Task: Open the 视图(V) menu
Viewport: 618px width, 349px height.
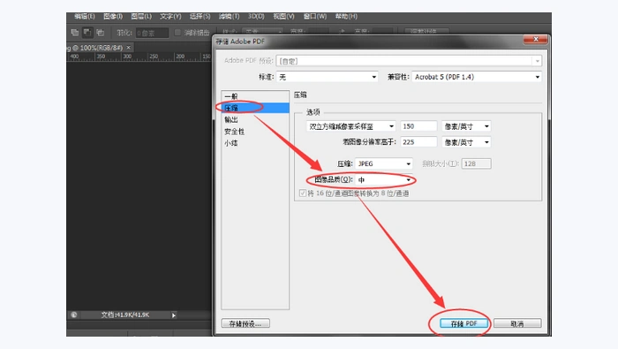Action: 283,16
